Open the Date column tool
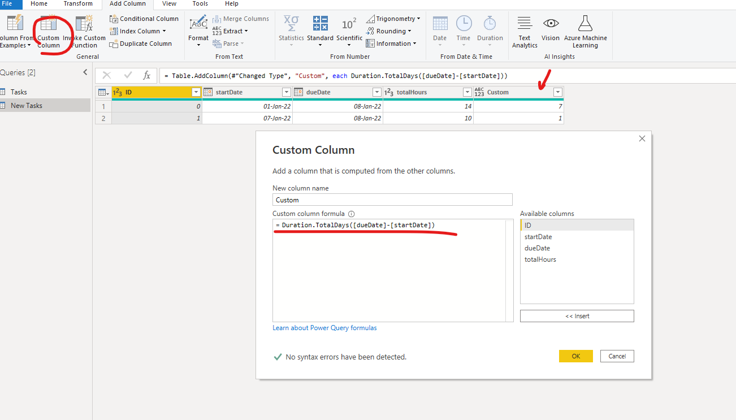Image resolution: width=736 pixels, height=420 pixels. click(440, 31)
